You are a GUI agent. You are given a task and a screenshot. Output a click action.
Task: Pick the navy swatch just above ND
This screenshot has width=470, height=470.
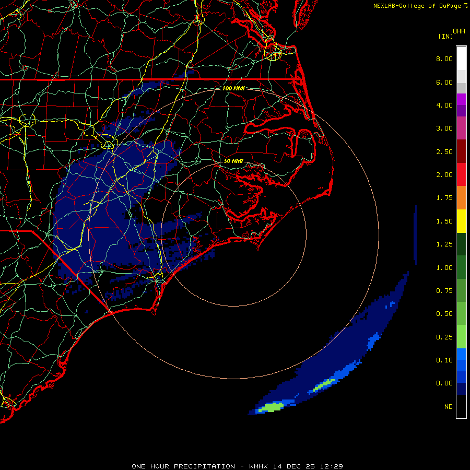point(461,389)
